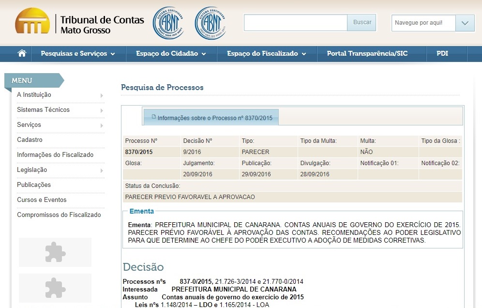Expand the Espaço do Cidadão menu

point(171,54)
